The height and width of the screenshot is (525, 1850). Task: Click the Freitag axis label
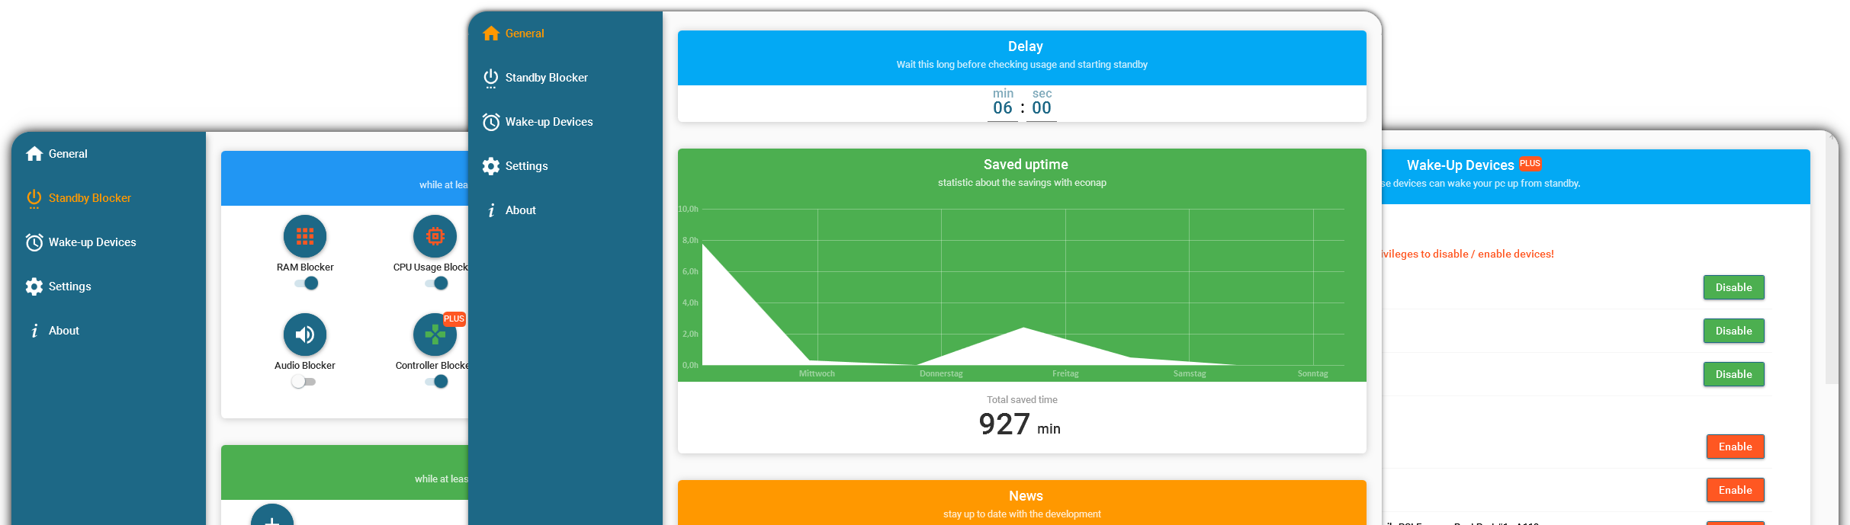click(1065, 373)
